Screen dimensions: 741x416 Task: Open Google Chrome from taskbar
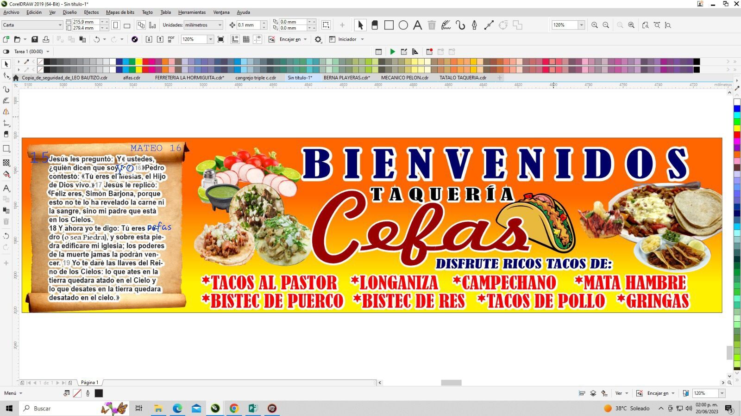click(x=234, y=408)
